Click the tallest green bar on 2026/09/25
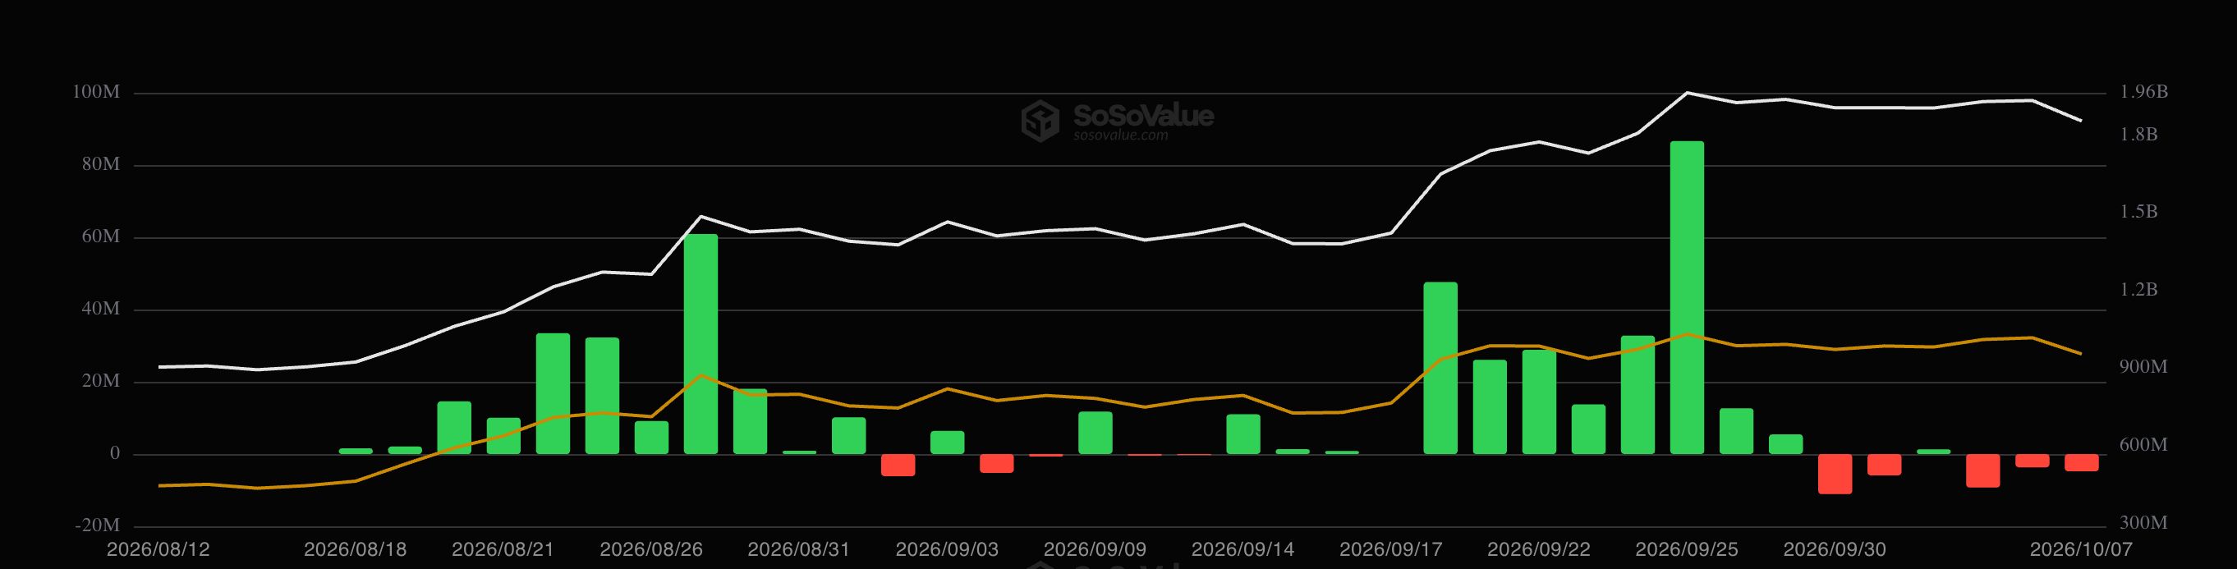Image resolution: width=2237 pixels, height=569 pixels. pyautogui.click(x=1687, y=297)
